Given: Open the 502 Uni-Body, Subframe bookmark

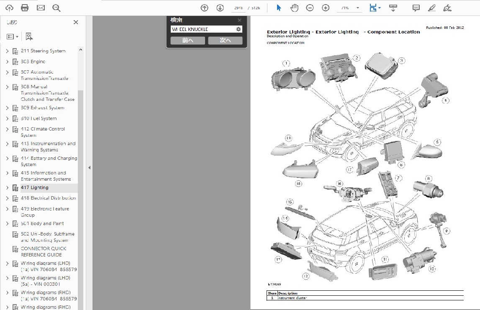Looking at the screenshot, I should pyautogui.click(x=48, y=237).
